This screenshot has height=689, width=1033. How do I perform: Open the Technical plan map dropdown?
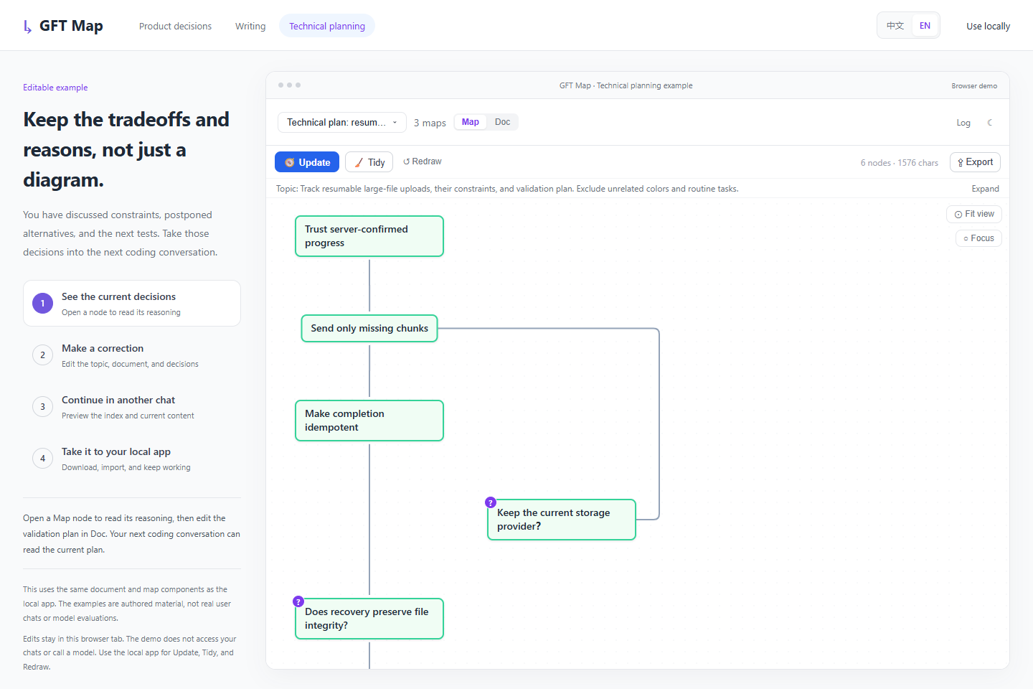pyautogui.click(x=342, y=123)
